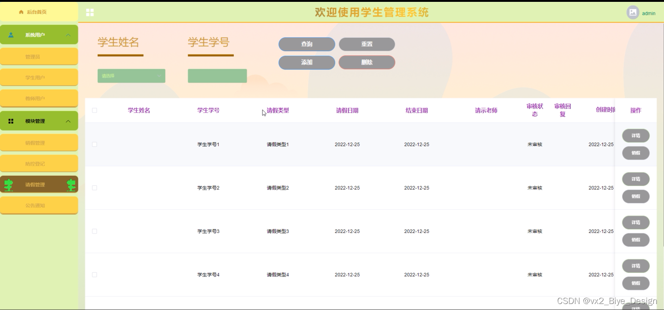Click the cell 请假类型3
Image resolution: width=664 pixels, height=310 pixels.
(x=278, y=231)
